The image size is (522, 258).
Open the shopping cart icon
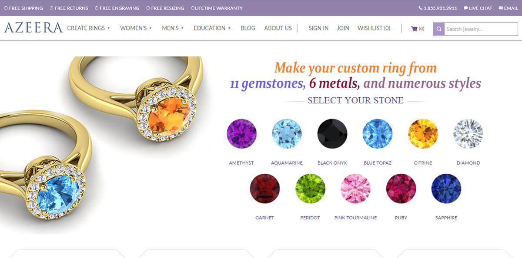coord(414,29)
